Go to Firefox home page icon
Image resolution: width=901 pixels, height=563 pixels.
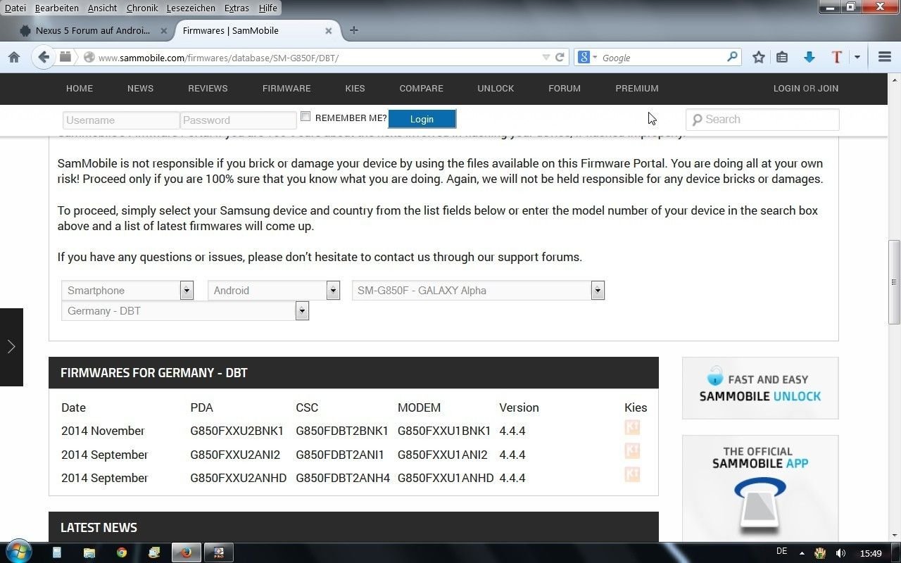[14, 58]
